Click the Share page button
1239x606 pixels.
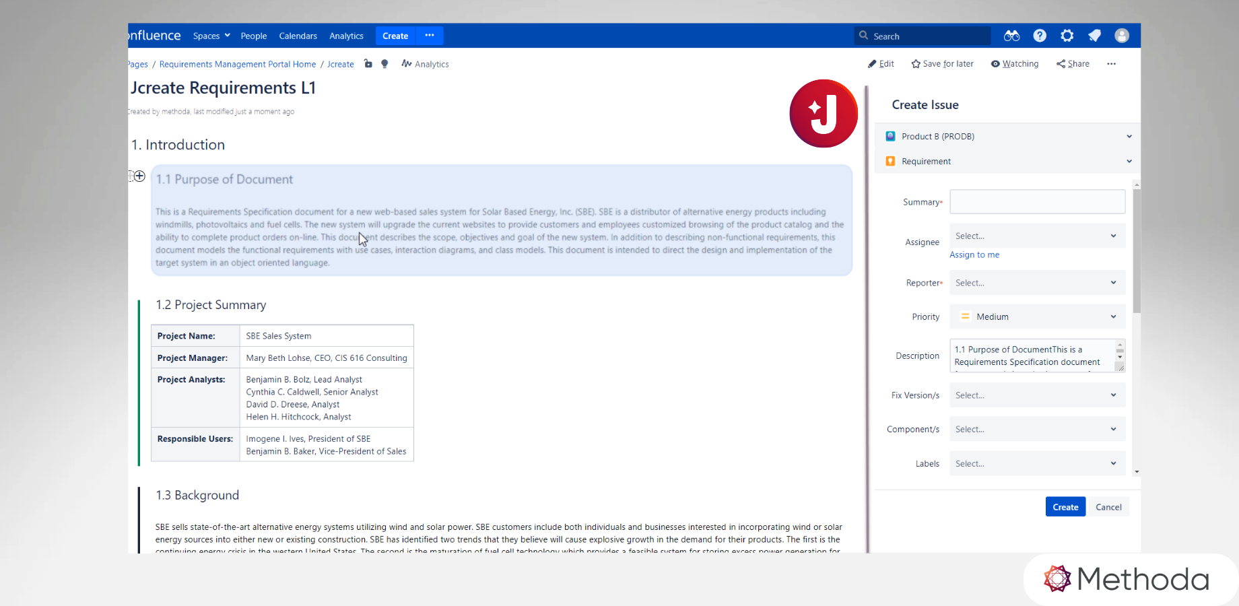pos(1073,64)
